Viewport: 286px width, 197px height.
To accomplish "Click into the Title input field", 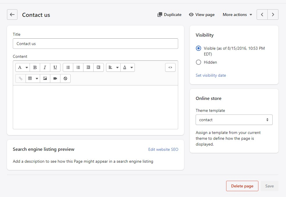I will pyautogui.click(x=95, y=44).
